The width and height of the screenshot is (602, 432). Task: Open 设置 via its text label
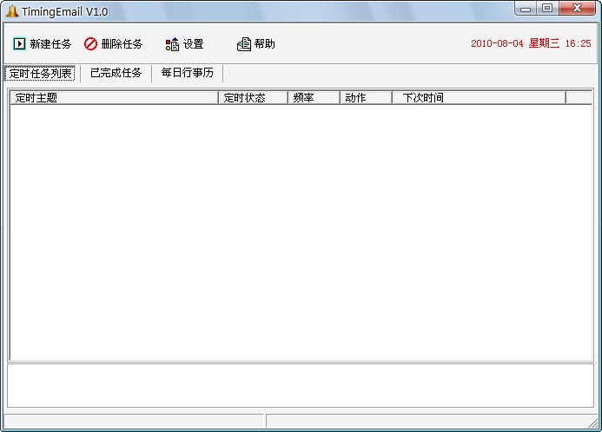click(193, 44)
